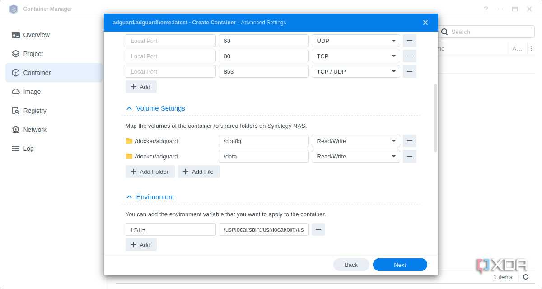Click the Container cube icon
Viewport: 542px width, 289px height.
click(x=16, y=73)
